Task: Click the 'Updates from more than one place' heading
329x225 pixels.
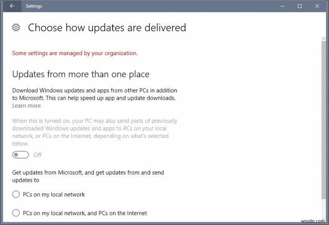Action: click(81, 74)
